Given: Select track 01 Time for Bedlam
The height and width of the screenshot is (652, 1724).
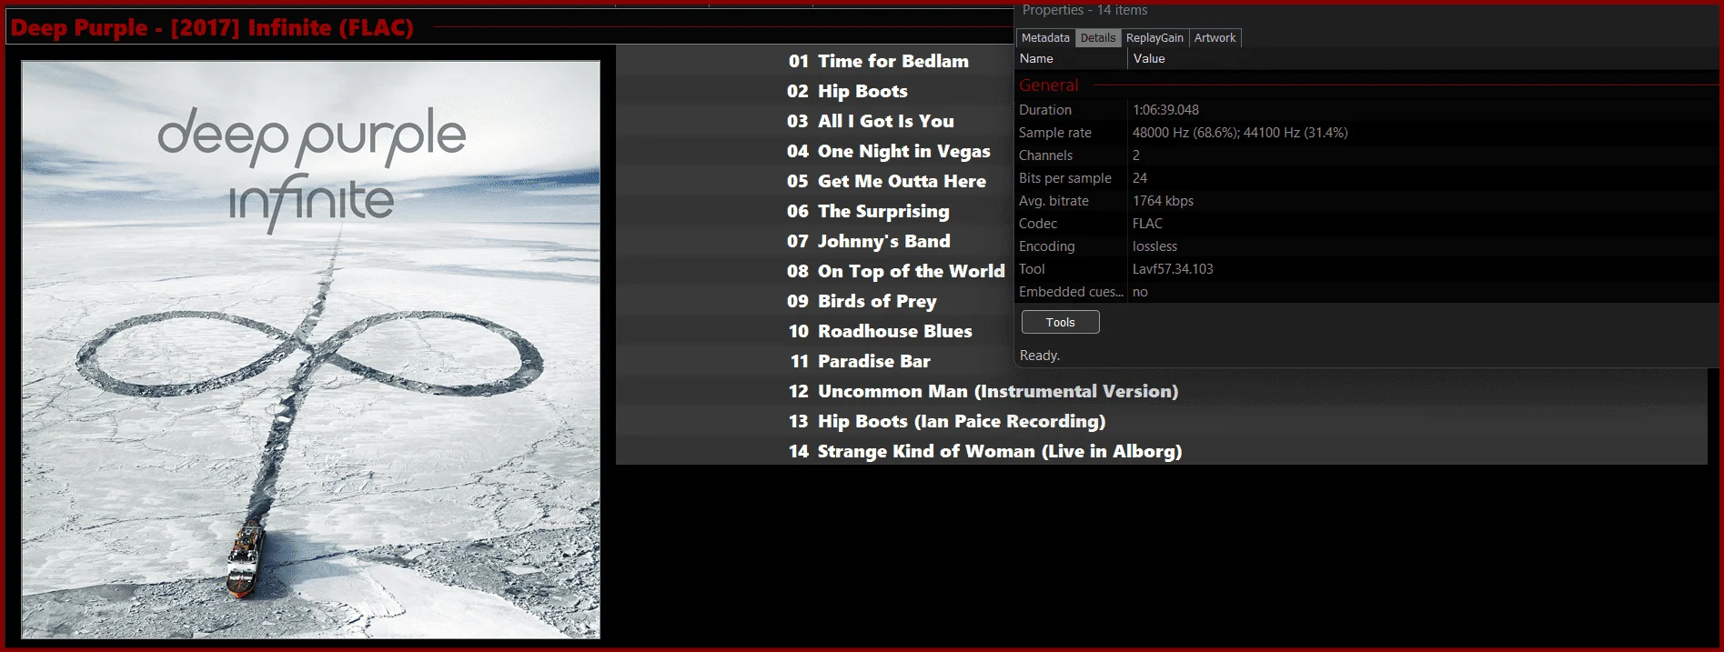Looking at the screenshot, I should point(879,61).
